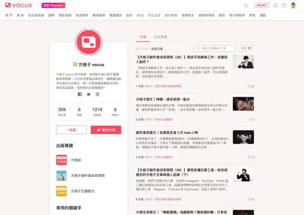Open user avatar menu in header
The image size is (304, 215).
point(293,5)
